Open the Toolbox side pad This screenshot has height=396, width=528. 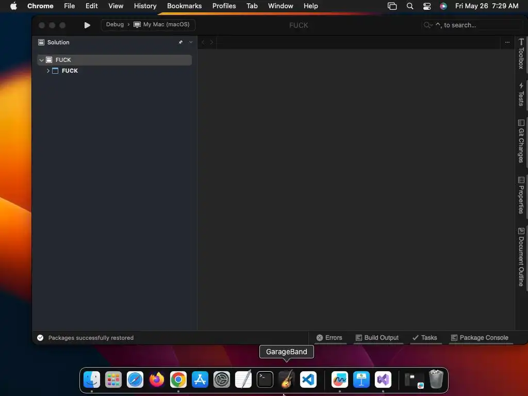coord(521,54)
